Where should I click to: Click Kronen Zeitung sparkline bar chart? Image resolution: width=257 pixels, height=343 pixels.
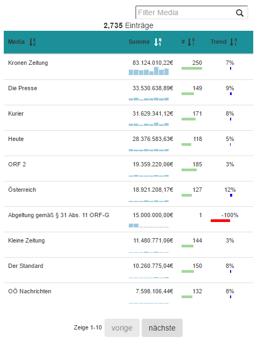tap(149, 71)
